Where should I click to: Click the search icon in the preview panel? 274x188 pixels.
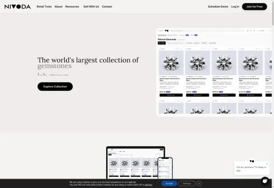click(x=172, y=31)
